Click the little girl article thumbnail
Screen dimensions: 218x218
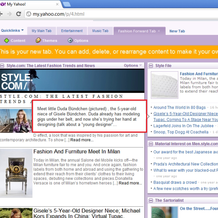(x=16, y=213)
